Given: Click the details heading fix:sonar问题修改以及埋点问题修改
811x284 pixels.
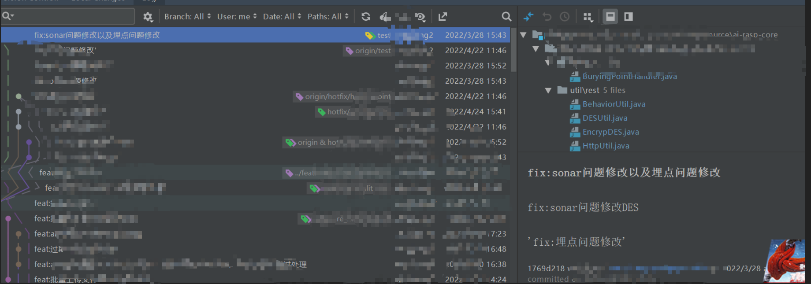Looking at the screenshot, I should pyautogui.click(x=624, y=173).
